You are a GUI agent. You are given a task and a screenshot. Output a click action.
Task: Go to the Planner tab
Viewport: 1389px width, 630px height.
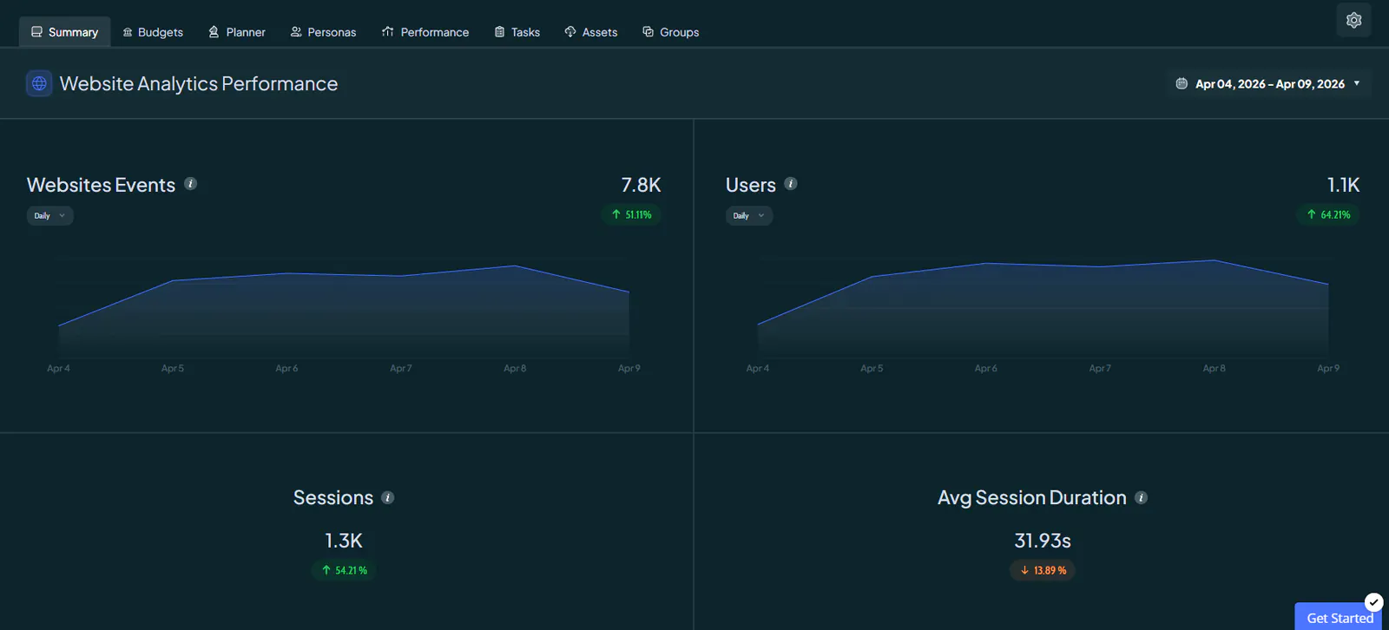tap(237, 32)
